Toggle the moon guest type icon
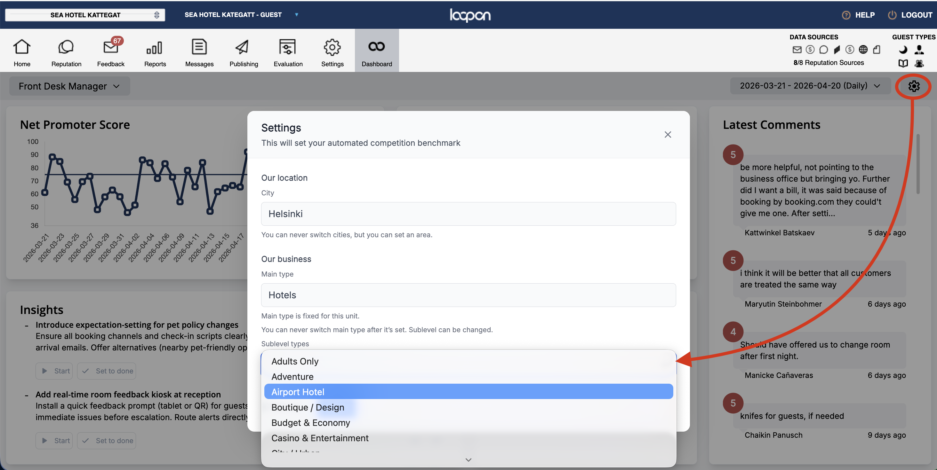 click(903, 50)
